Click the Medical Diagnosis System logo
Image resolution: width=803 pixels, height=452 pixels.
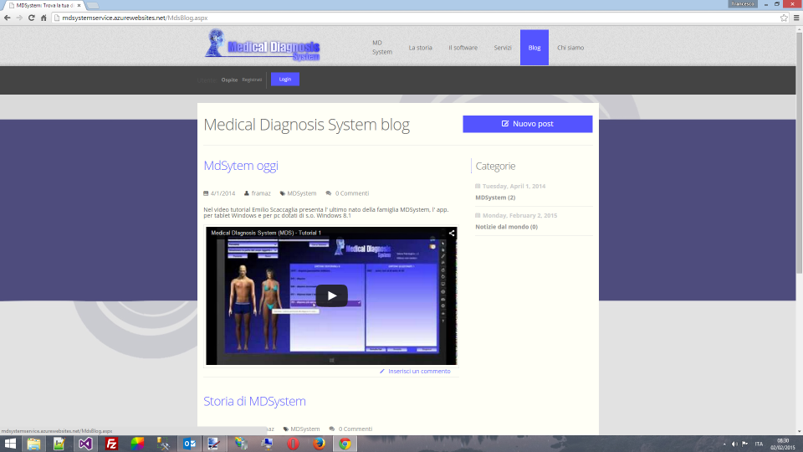(x=263, y=46)
